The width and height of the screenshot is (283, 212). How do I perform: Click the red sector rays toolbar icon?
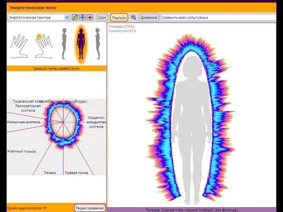(90, 18)
